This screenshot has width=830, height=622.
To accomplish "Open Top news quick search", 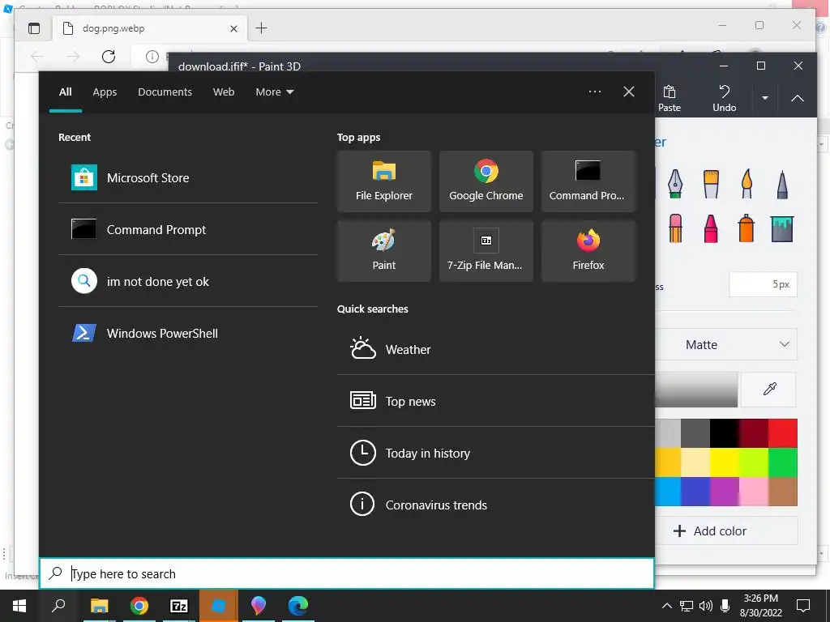I will pos(495,401).
